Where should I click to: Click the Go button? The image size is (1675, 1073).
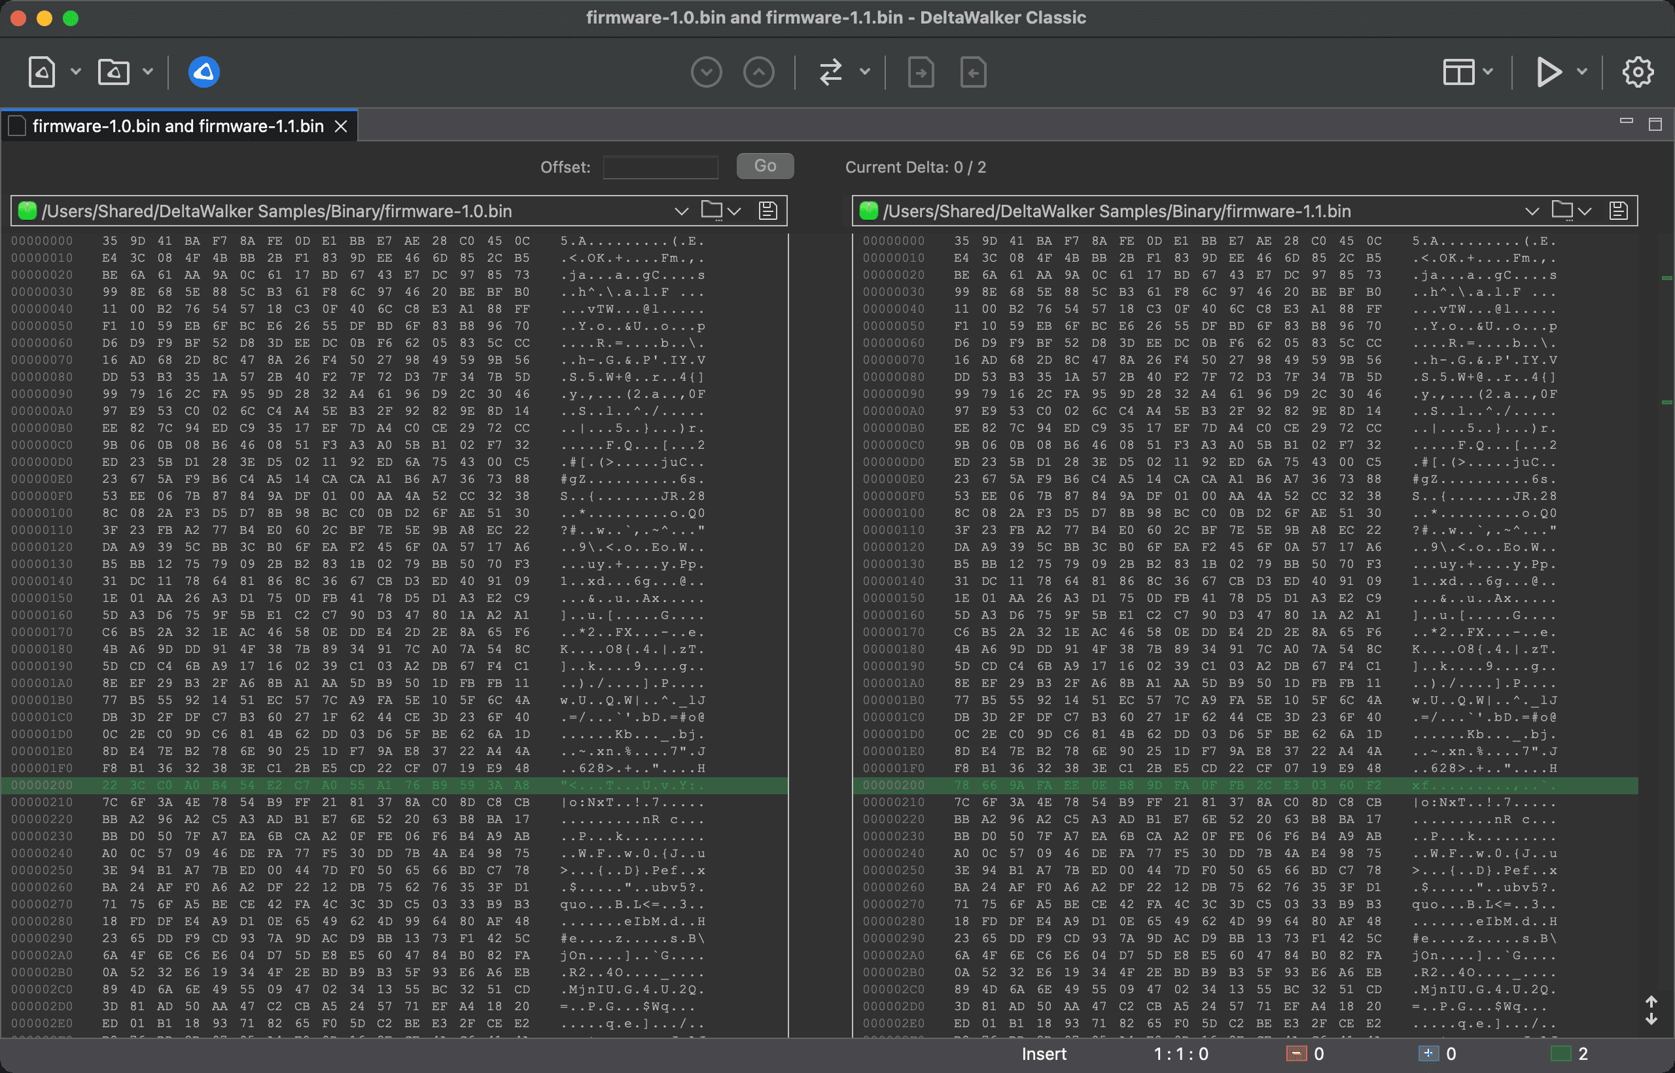(x=765, y=166)
